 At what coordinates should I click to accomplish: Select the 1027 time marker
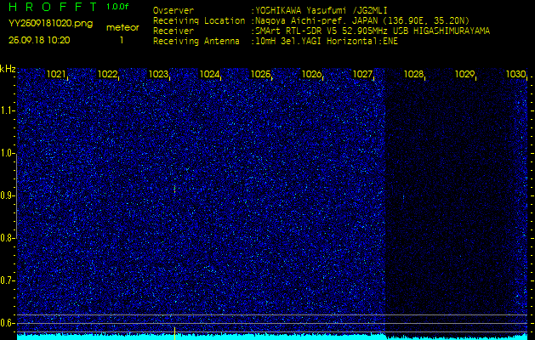(362, 75)
